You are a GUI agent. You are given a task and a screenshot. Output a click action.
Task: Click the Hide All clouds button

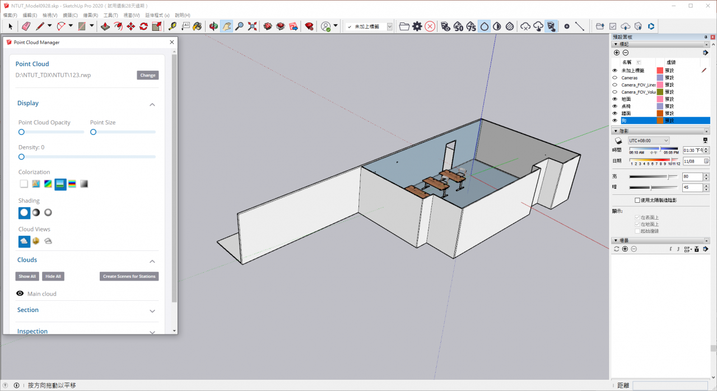point(53,276)
